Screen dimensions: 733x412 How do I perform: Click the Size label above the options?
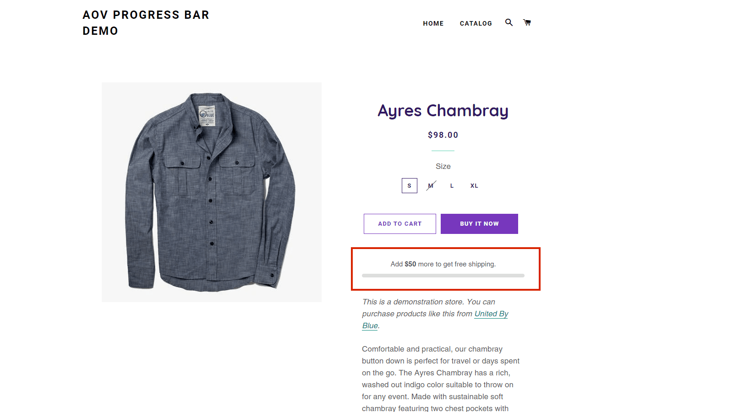pyautogui.click(x=443, y=166)
